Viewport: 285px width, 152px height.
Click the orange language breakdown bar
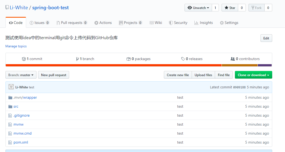coord(113,65)
